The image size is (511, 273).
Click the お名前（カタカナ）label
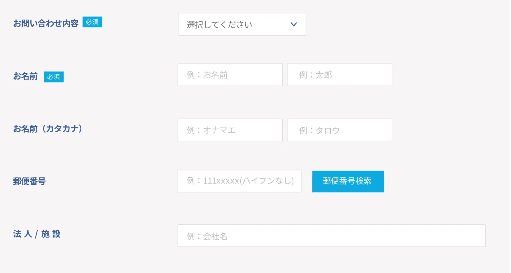(48, 129)
